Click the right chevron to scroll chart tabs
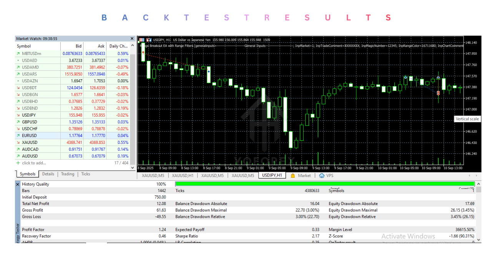 coord(475,175)
